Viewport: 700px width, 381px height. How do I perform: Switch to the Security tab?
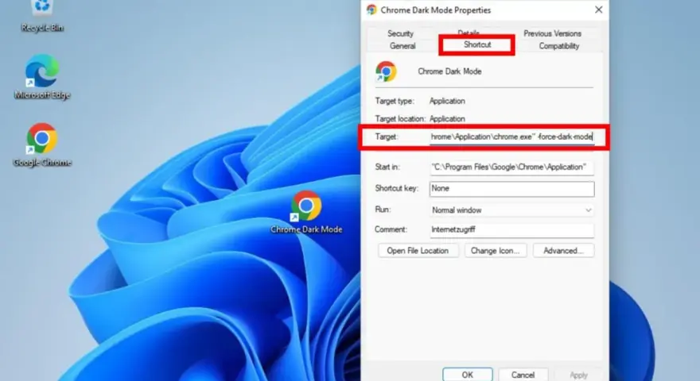(x=400, y=33)
